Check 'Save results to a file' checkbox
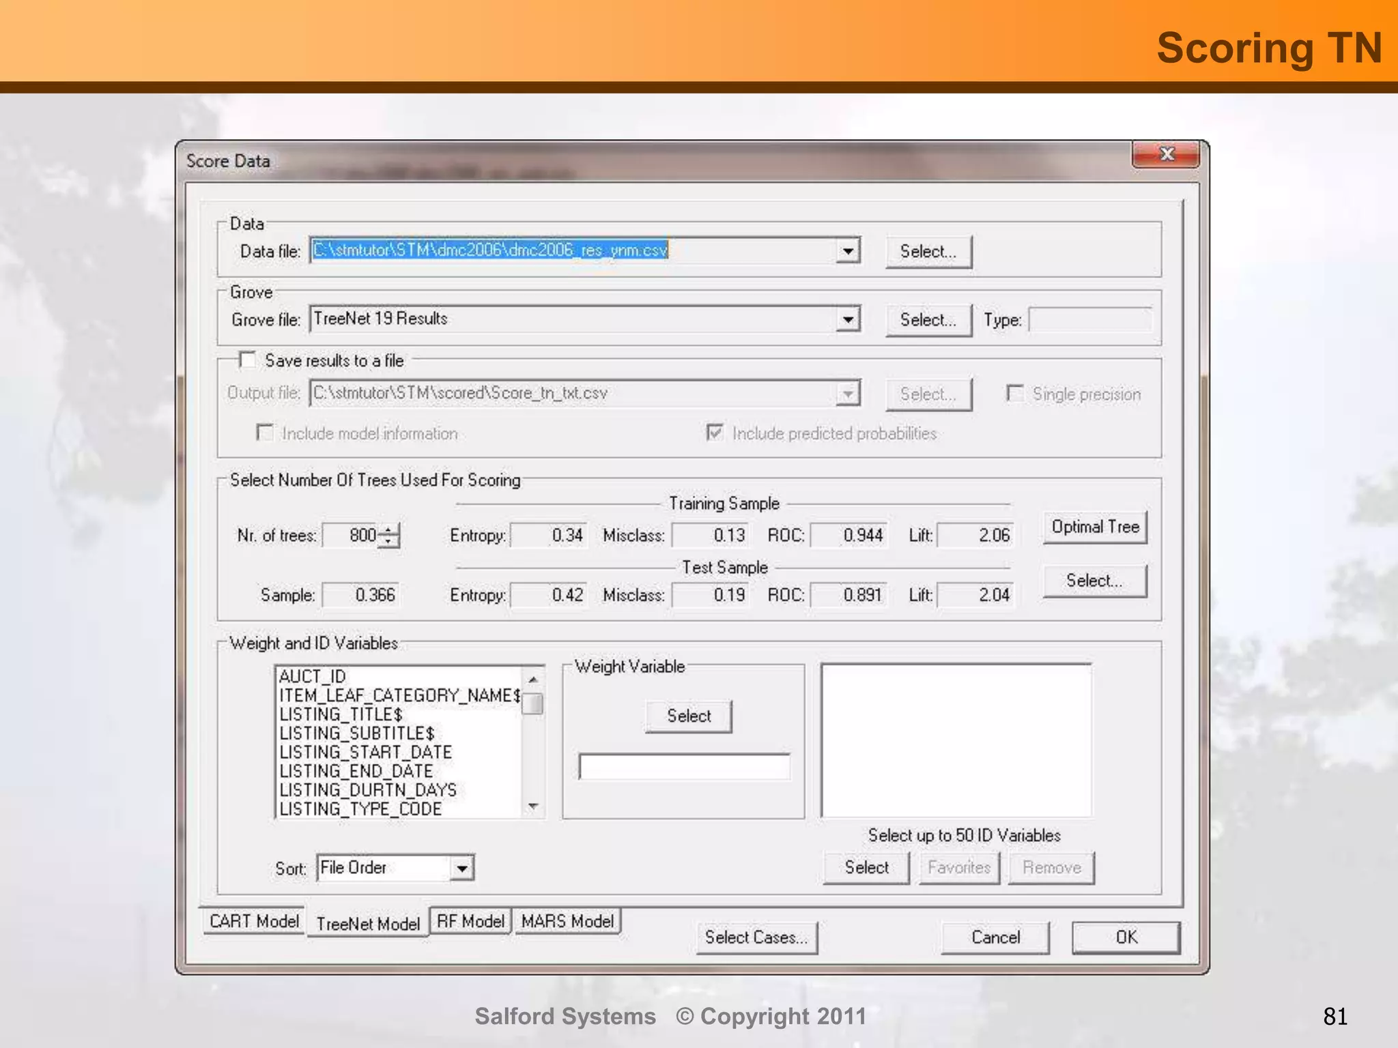Screen dimensions: 1398x1048 click(x=248, y=360)
